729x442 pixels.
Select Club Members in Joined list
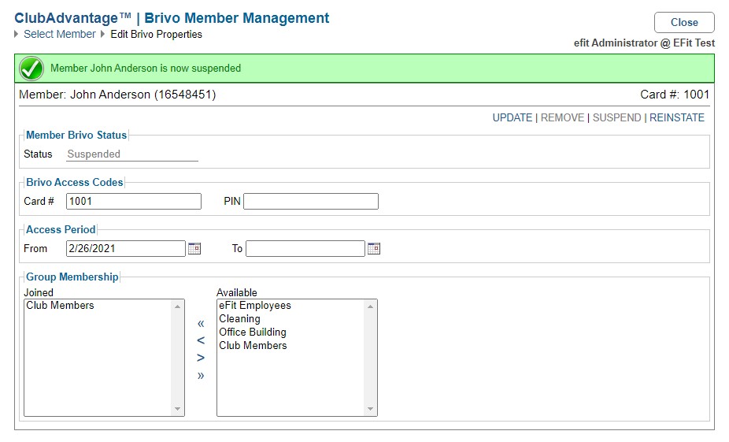98,306
